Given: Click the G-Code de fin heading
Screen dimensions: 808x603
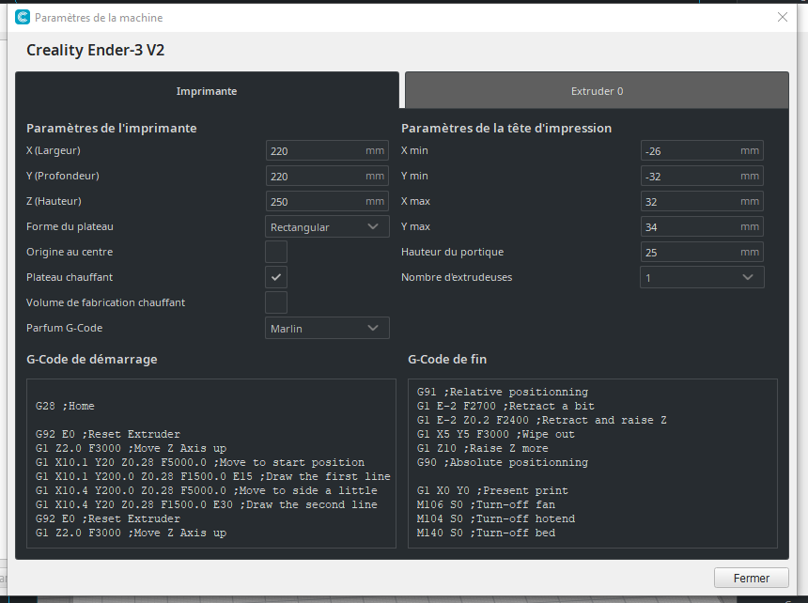Looking at the screenshot, I should pyautogui.click(x=447, y=359).
